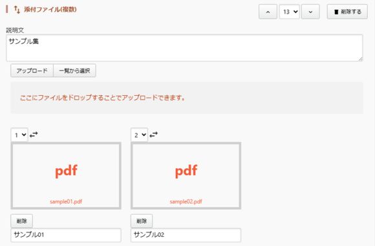Click the sample01.pdf file name link
Screen dimensions: 375x246
pos(66,202)
